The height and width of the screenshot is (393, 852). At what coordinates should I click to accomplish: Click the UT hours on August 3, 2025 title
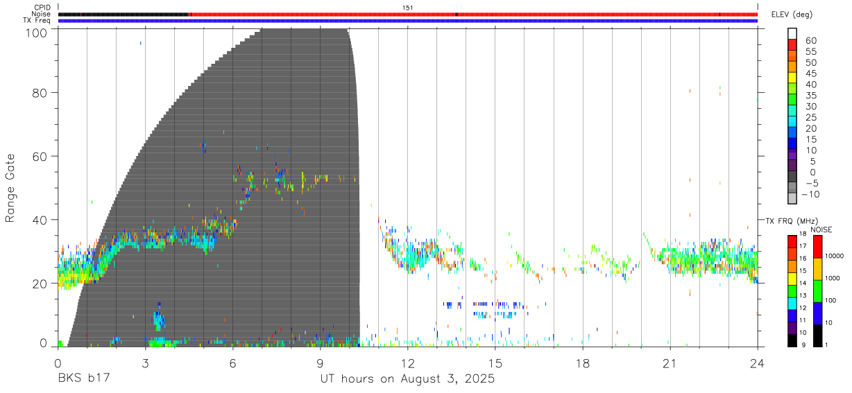pos(407,379)
